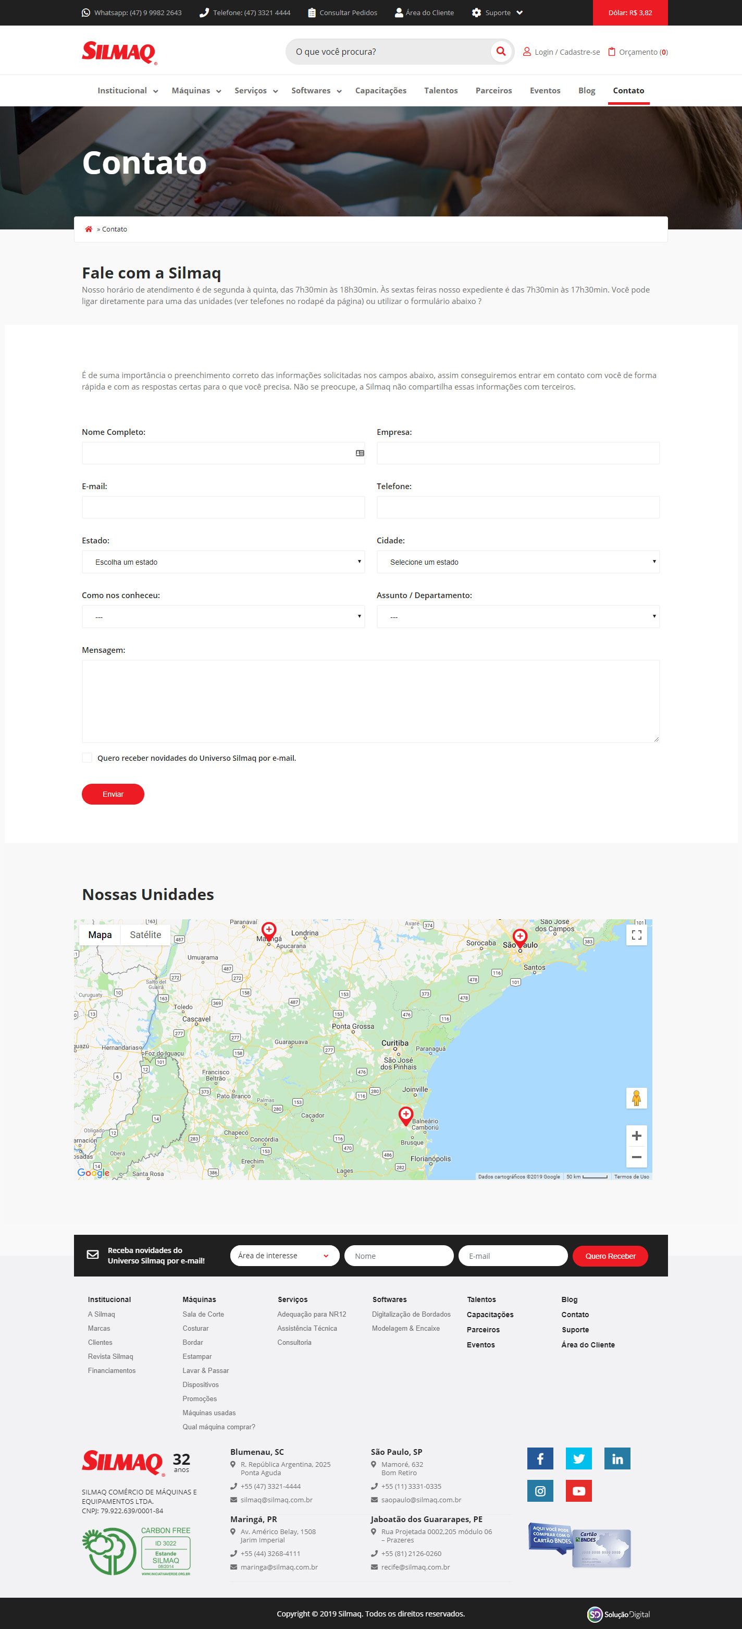Click the home breadcrumb icon
Image resolution: width=742 pixels, height=1629 pixels.
pos(89,229)
